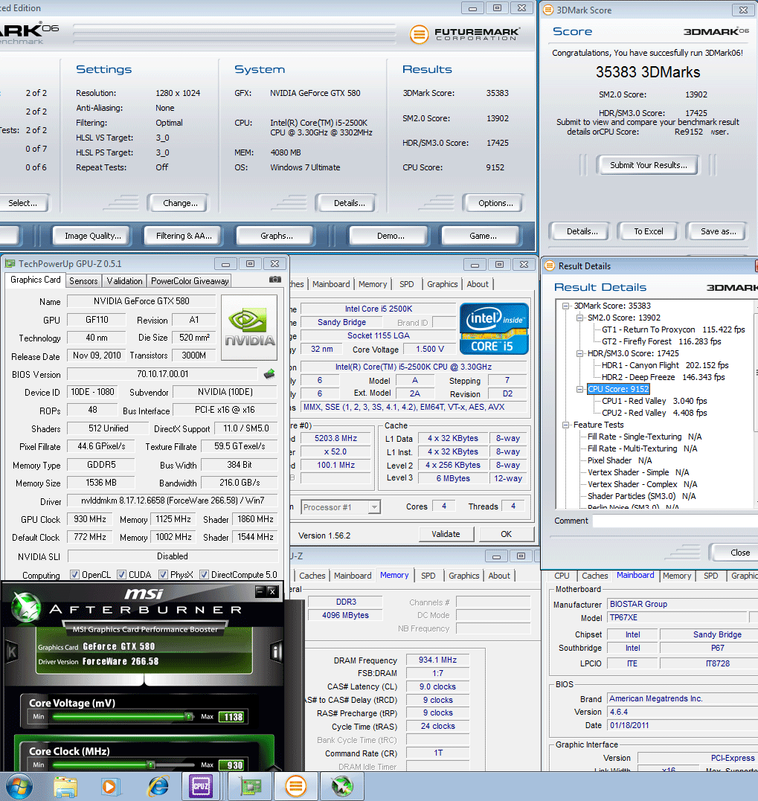
Task: Toggle the CUDA checkbox in GPU-Z
Action: click(x=121, y=575)
